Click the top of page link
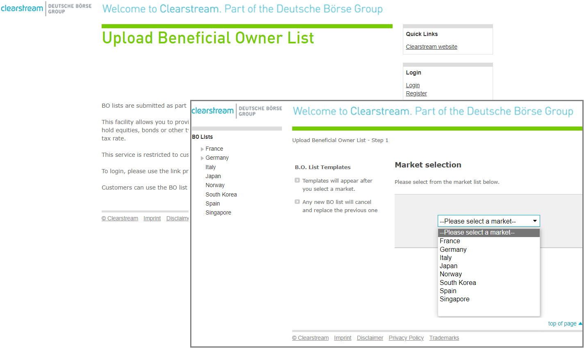Screen dimensions: 584x348 [x=562, y=323]
